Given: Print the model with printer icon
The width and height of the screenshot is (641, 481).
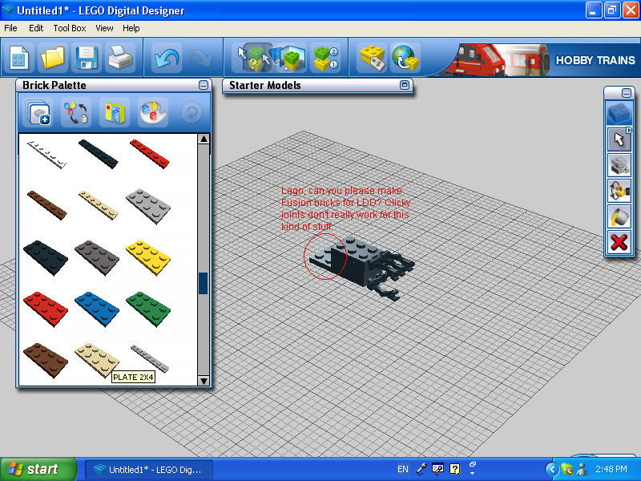Looking at the screenshot, I should [x=119, y=58].
